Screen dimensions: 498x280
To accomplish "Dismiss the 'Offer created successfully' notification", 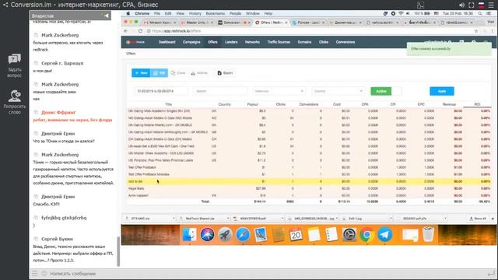I will click(449, 49).
